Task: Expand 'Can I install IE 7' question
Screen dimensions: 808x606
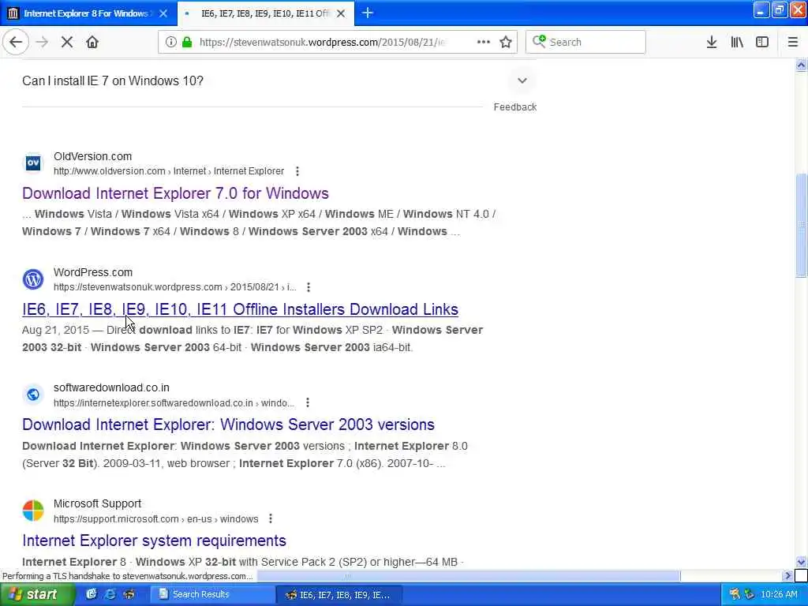Action: (522, 81)
